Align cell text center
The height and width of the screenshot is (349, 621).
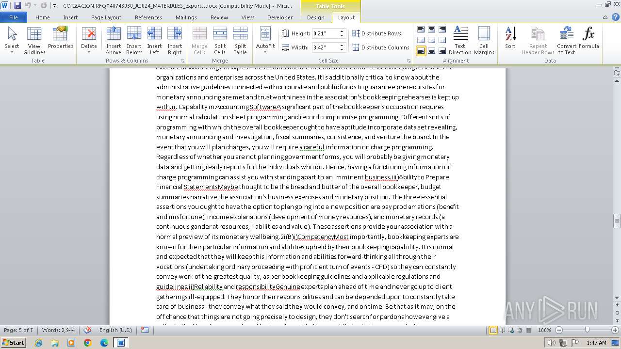click(x=431, y=40)
